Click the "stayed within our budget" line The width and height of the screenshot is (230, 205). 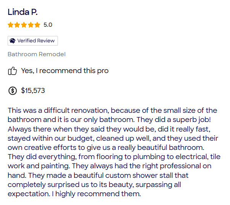point(113,138)
